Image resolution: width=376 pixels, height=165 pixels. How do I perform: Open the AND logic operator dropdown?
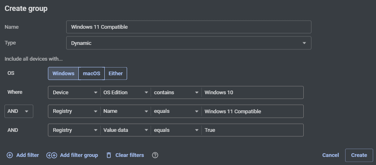(x=19, y=111)
